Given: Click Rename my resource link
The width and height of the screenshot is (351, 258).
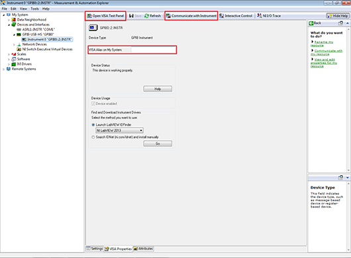Looking at the screenshot, I should (322, 44).
